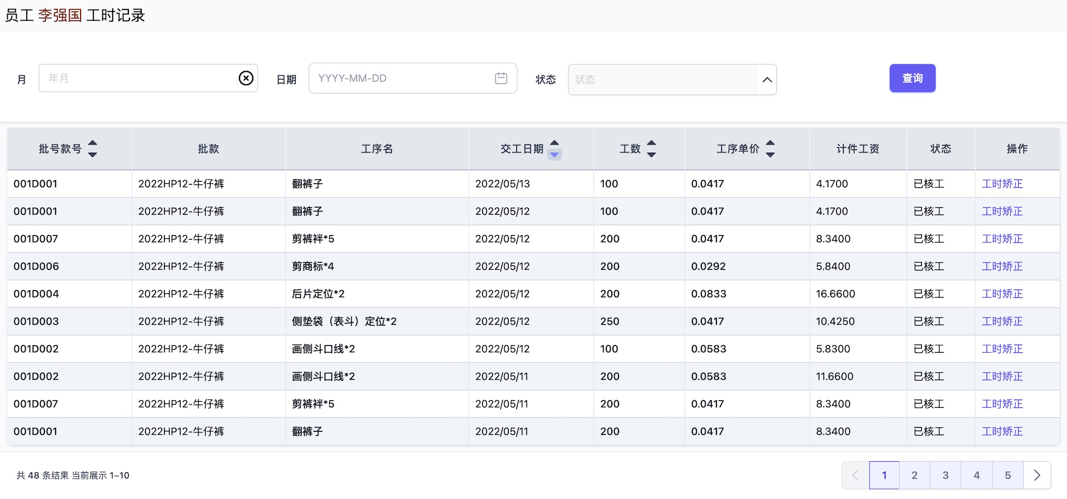Clear the month field with the X icon
Viewport: 1067px width, 499px height.
click(x=246, y=78)
